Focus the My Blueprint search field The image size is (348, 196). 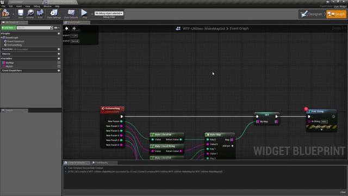point(34,28)
